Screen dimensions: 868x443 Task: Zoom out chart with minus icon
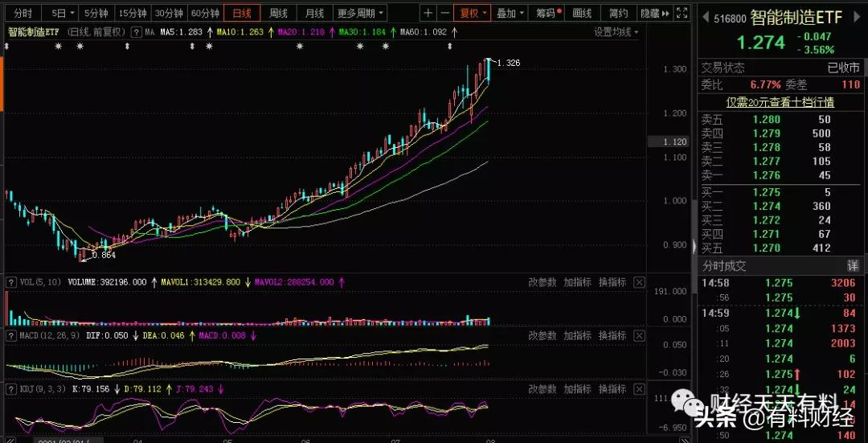tap(444, 13)
